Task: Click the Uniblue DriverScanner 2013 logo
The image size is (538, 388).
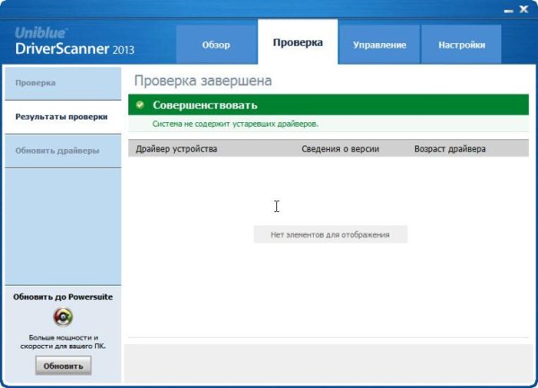Action: click(74, 41)
